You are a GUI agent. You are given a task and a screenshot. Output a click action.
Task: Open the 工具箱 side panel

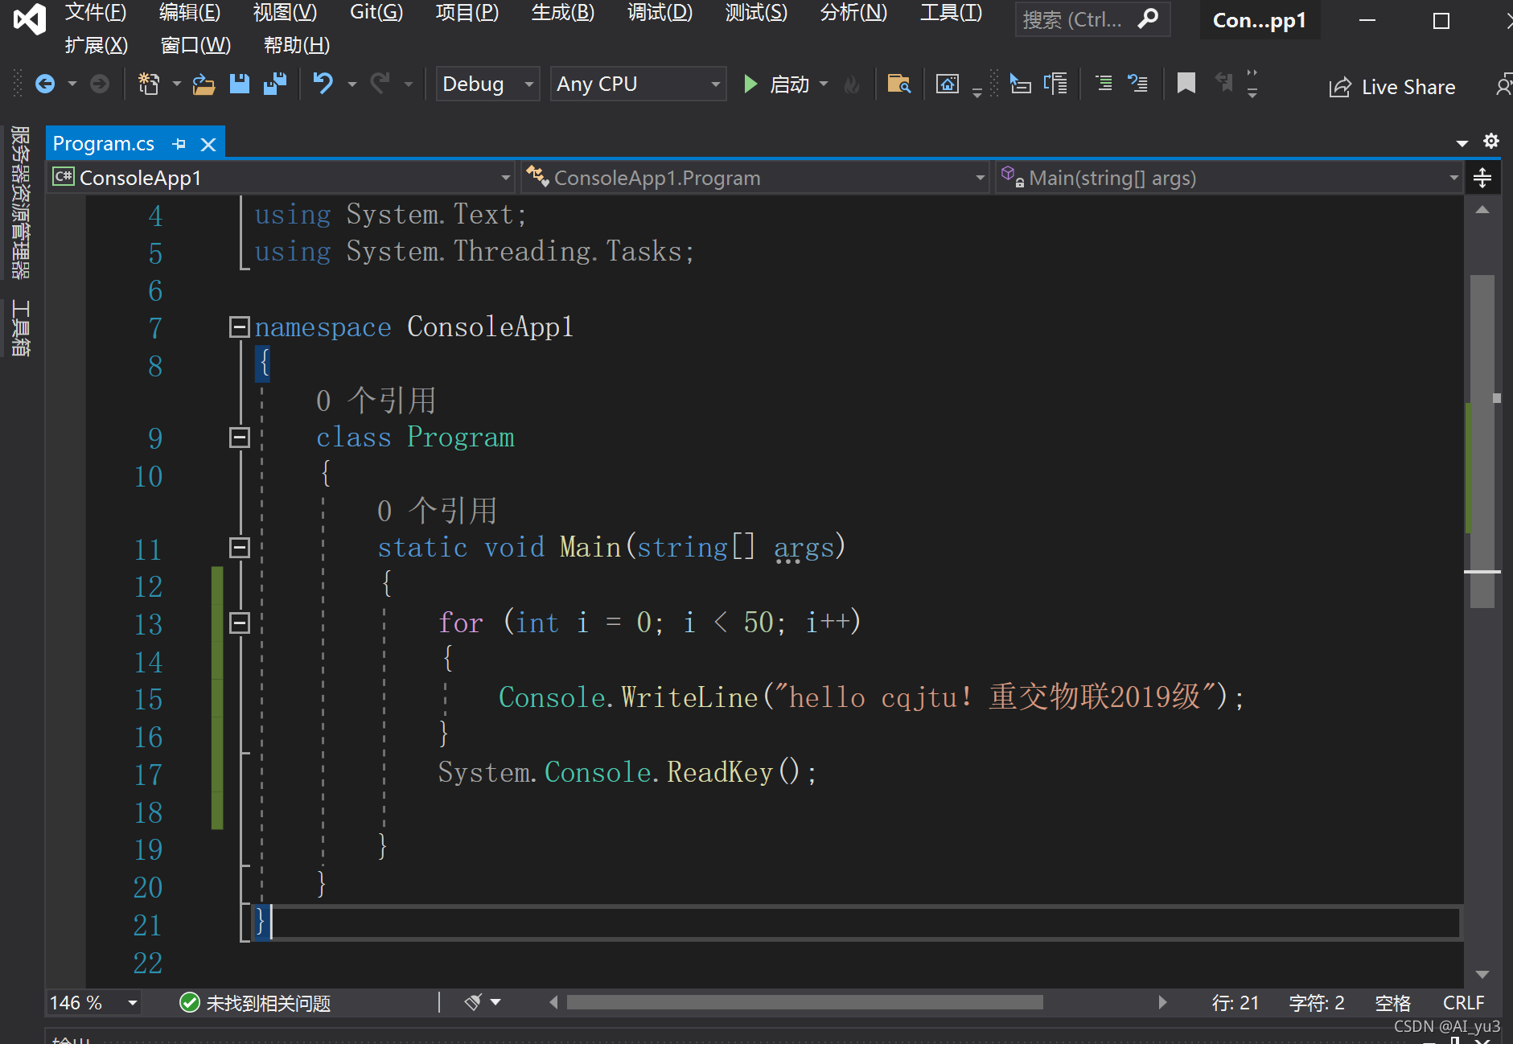(20, 328)
